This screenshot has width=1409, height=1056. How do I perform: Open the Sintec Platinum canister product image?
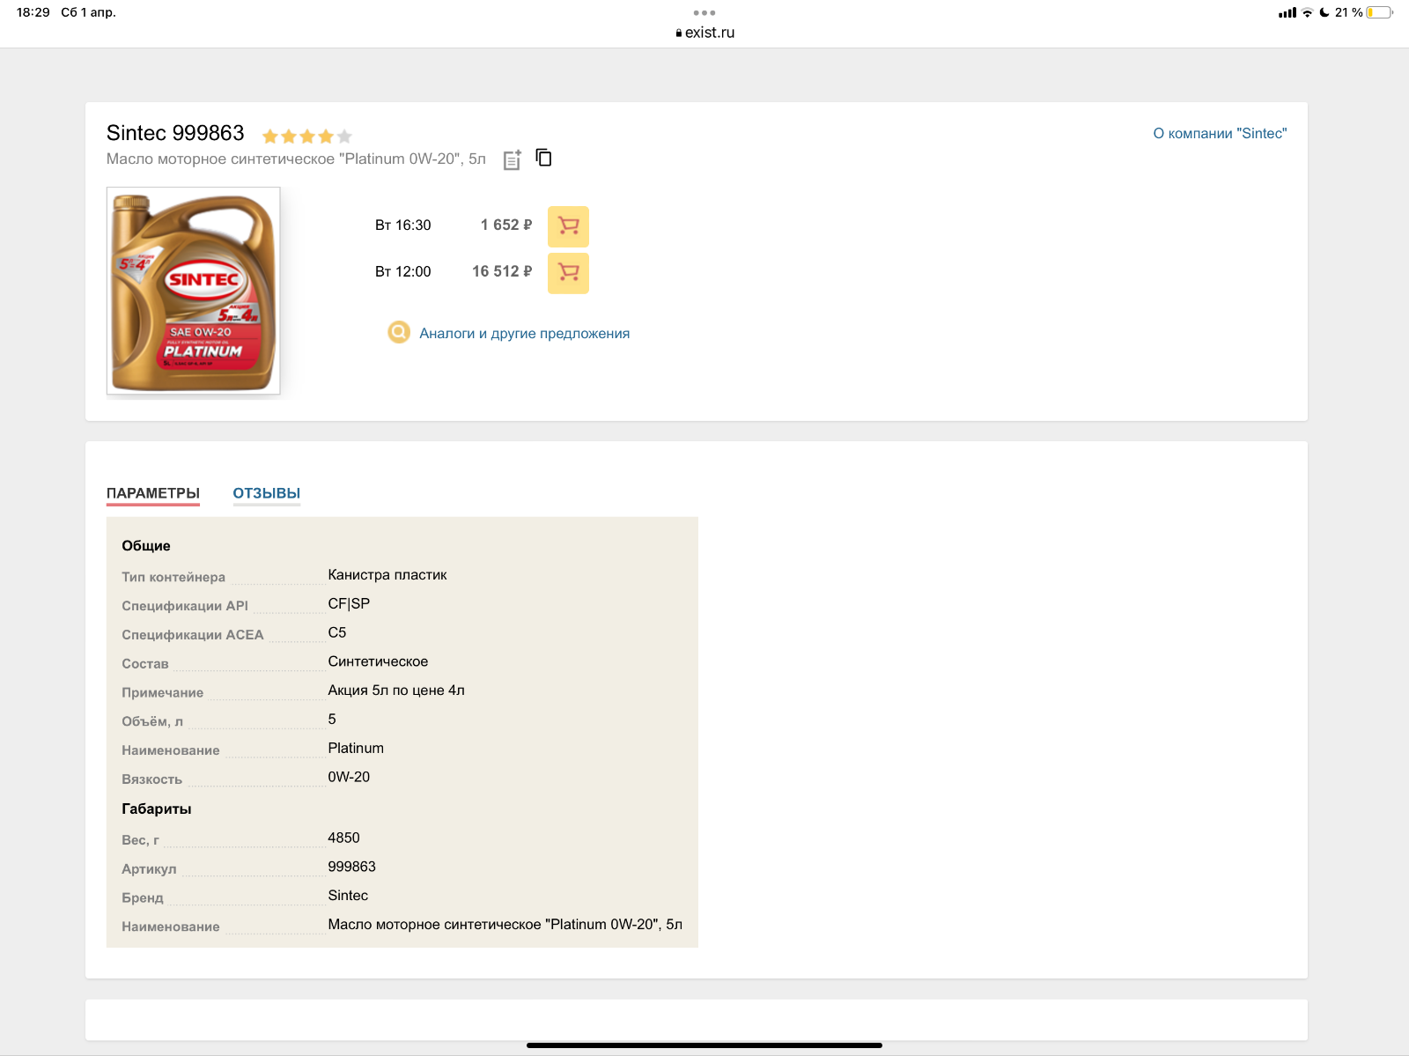194,291
